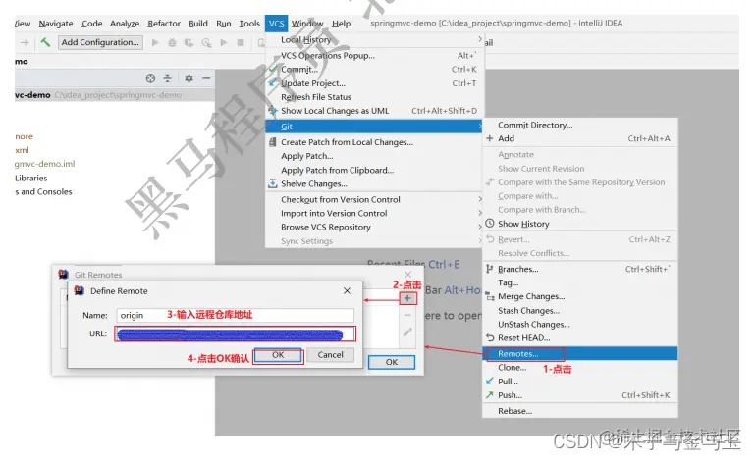The height and width of the screenshot is (460, 756).
Task: Click the Debug bug icon in toolbar
Action: click(172, 43)
